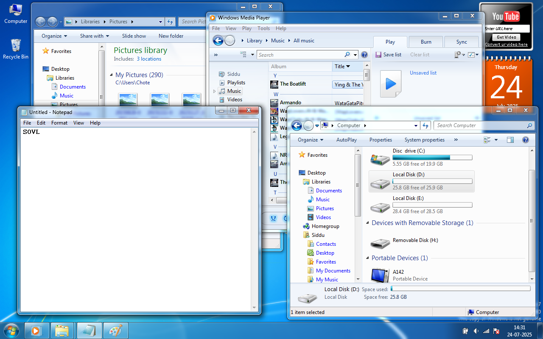Select Local Disk (E:) drive
The image size is (543, 339).
(x=421, y=205)
